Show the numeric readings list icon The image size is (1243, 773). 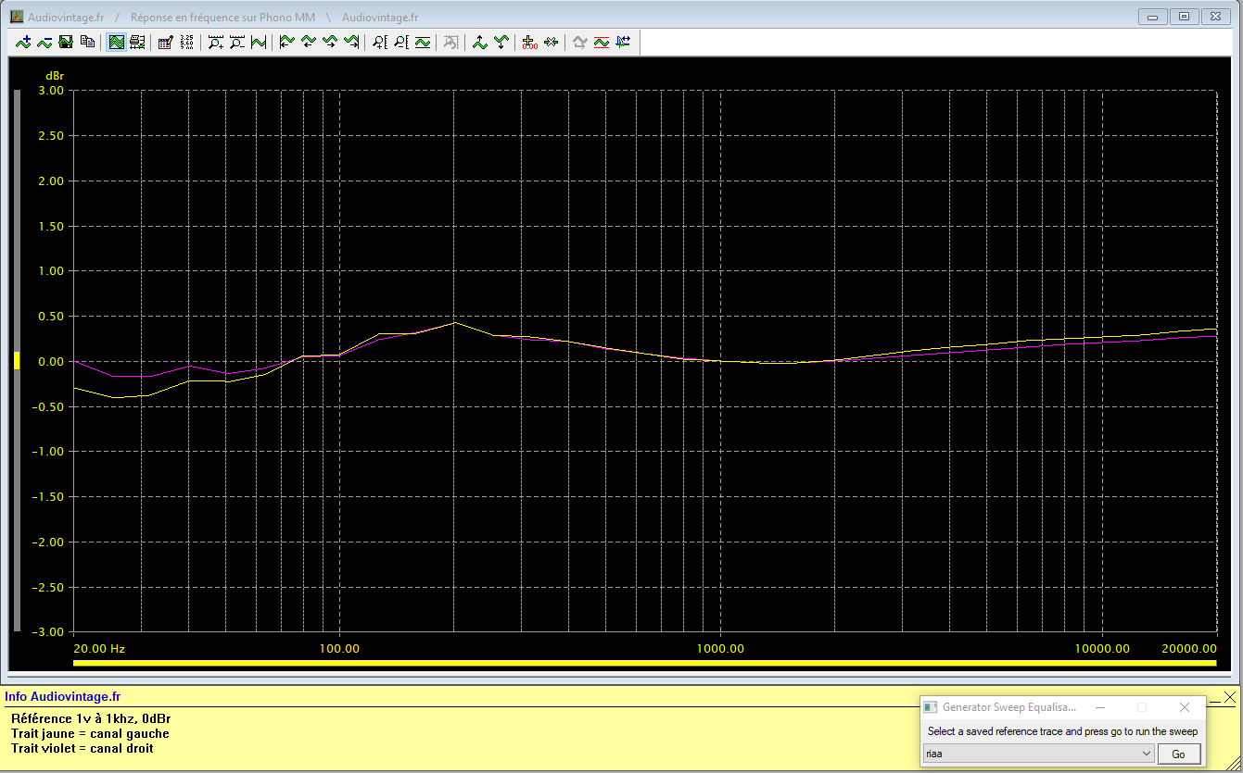pyautogui.click(x=187, y=42)
